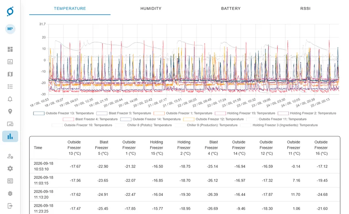
Task: Click the logout icon in sidebar
Action: 10,206
